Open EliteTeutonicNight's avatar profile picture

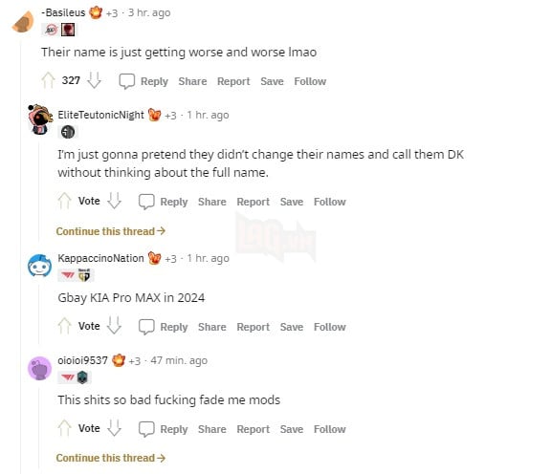point(40,119)
